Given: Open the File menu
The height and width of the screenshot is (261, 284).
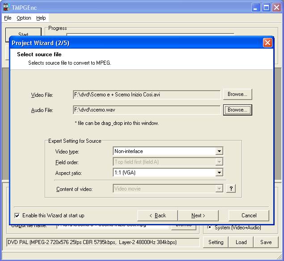Looking at the screenshot, I should point(8,18).
